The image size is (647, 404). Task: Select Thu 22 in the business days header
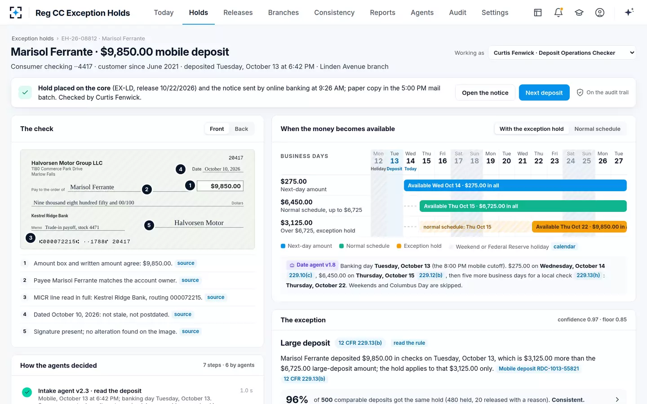(x=539, y=158)
